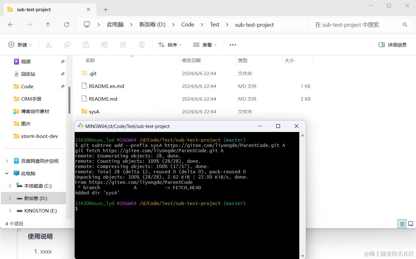Open a new Explorer tab
The height and width of the screenshot is (259, 416).
coord(106,10)
